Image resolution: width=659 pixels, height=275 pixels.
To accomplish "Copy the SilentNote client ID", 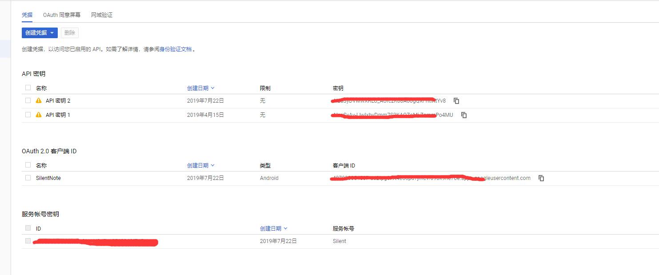I will pos(541,178).
